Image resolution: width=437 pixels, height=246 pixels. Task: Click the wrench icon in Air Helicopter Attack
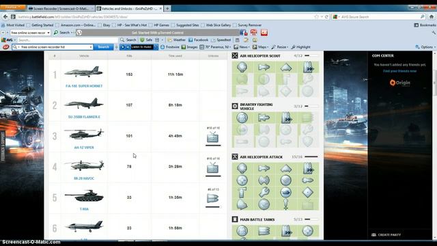pyautogui.click(x=264, y=192)
